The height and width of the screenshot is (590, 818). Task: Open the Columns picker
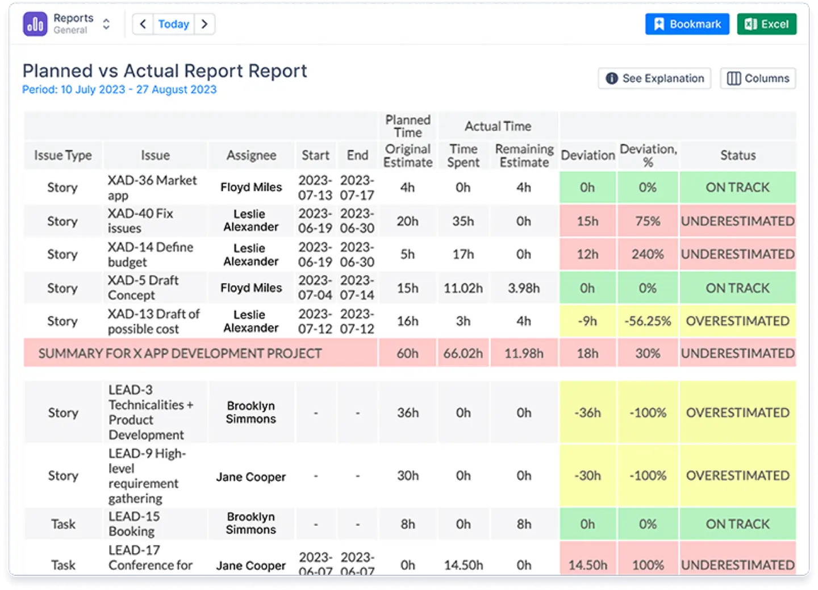click(x=758, y=78)
